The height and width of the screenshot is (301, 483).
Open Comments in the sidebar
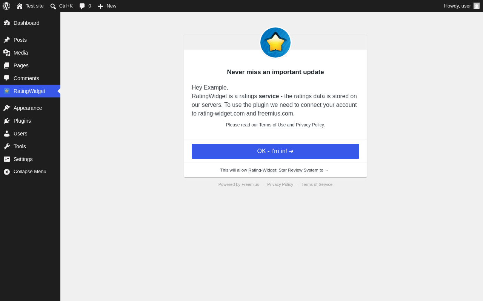[x=30, y=78]
